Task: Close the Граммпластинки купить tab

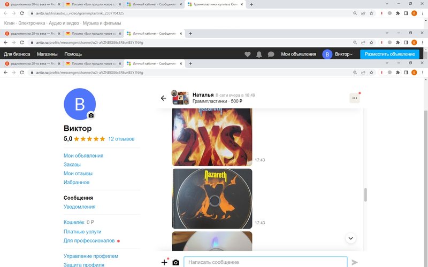Action: (x=242, y=4)
